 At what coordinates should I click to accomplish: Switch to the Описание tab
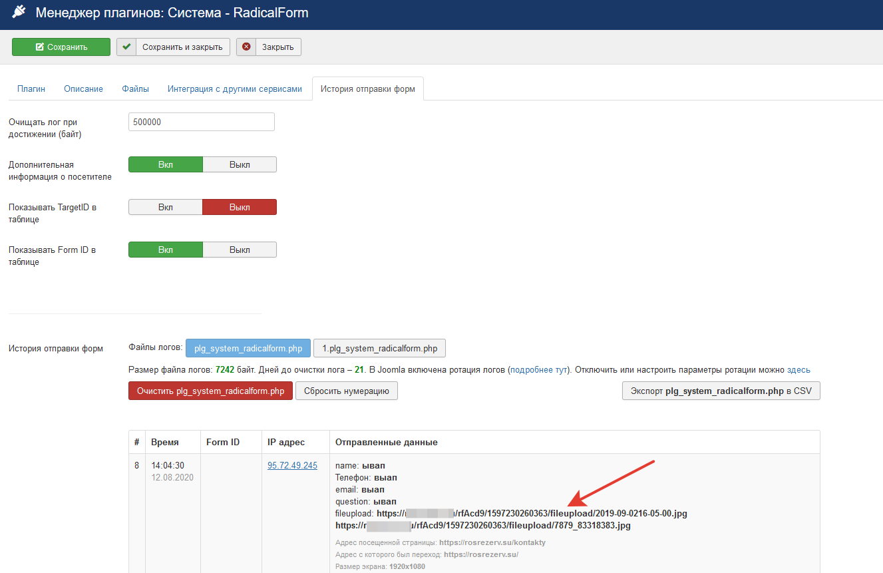83,89
